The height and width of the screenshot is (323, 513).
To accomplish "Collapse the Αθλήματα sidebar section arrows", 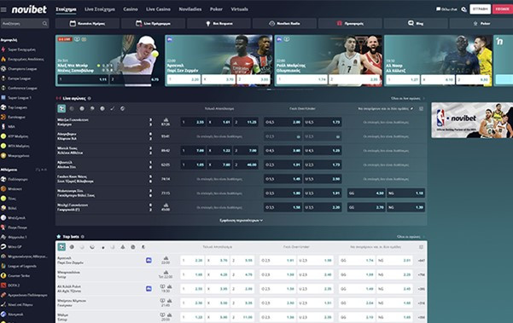I will [41, 170].
